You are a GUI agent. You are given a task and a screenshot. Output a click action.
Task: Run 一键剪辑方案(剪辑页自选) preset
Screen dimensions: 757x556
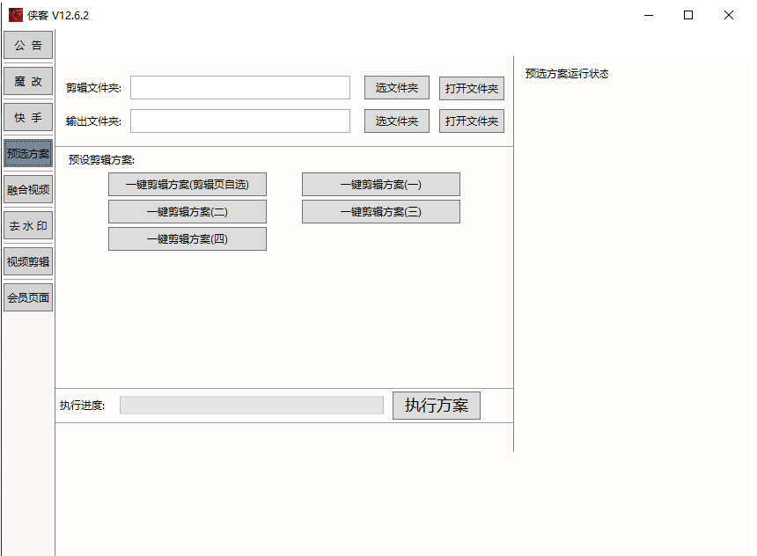pos(187,184)
